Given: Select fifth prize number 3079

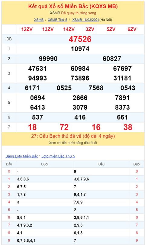Looking at the screenshot, I should pos(80,107).
